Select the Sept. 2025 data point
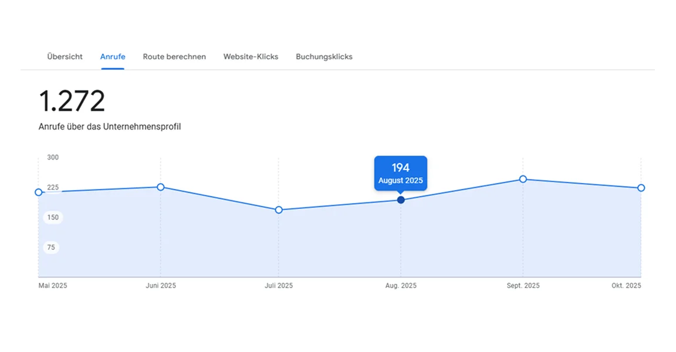676x352 pixels. (523, 180)
